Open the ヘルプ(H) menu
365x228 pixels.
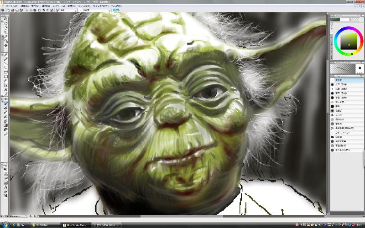(x=116, y=6)
